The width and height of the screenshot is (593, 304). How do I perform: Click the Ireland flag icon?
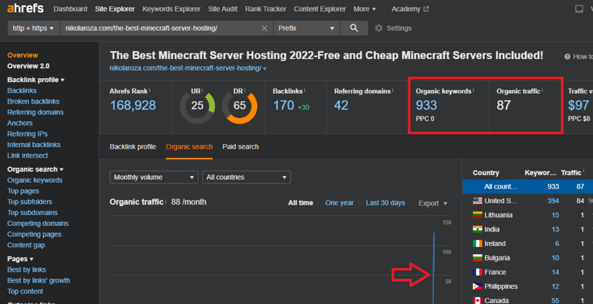point(477,244)
